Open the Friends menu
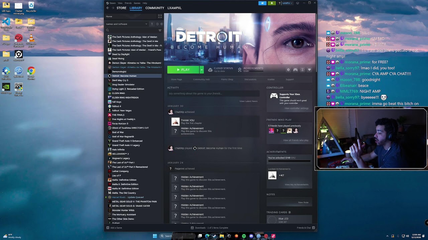Viewport: 428px width, 240px height. tap(128, 3)
